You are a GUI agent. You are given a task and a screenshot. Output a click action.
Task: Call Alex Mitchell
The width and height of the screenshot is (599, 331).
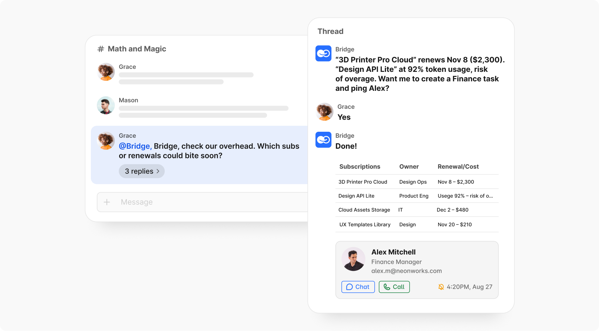point(394,287)
